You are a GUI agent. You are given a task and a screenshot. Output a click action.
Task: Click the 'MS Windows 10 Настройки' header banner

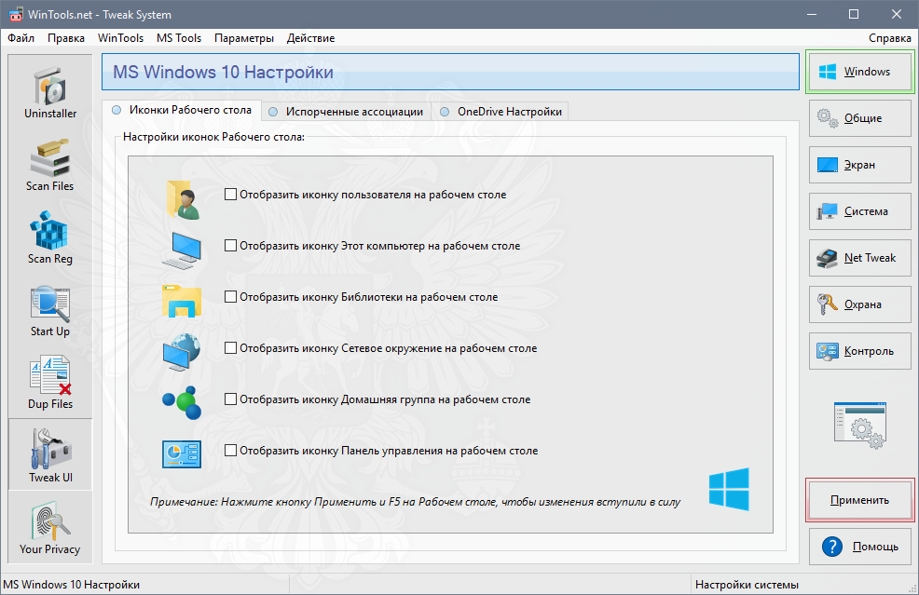coord(450,72)
